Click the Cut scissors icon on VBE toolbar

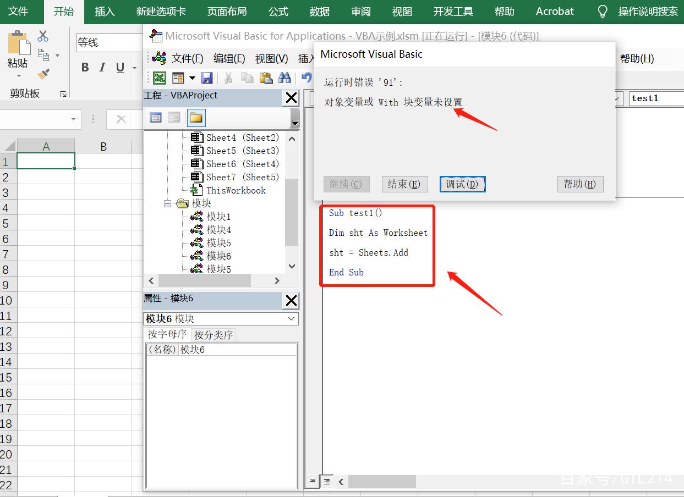[x=229, y=78]
